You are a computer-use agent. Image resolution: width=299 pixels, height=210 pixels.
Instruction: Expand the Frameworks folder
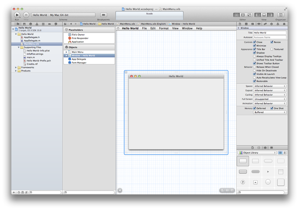click(x=16, y=68)
